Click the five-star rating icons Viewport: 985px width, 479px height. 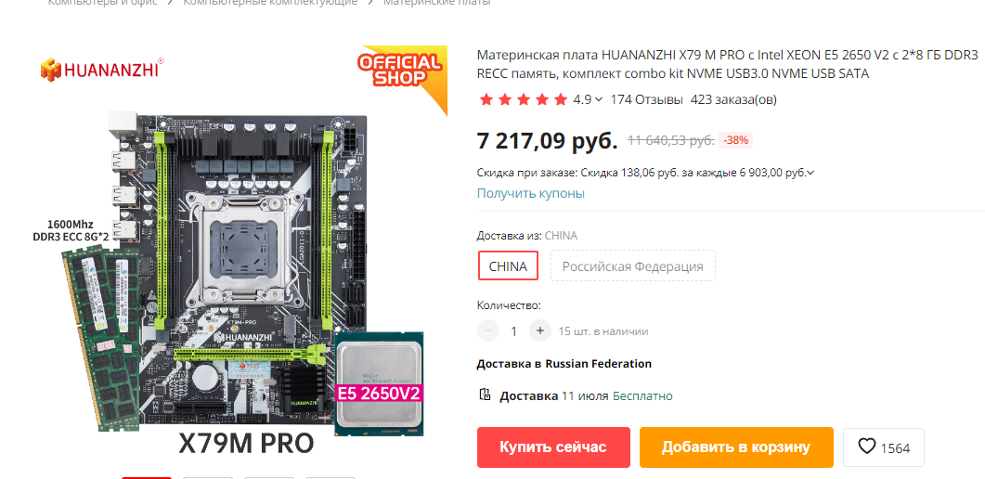point(523,99)
